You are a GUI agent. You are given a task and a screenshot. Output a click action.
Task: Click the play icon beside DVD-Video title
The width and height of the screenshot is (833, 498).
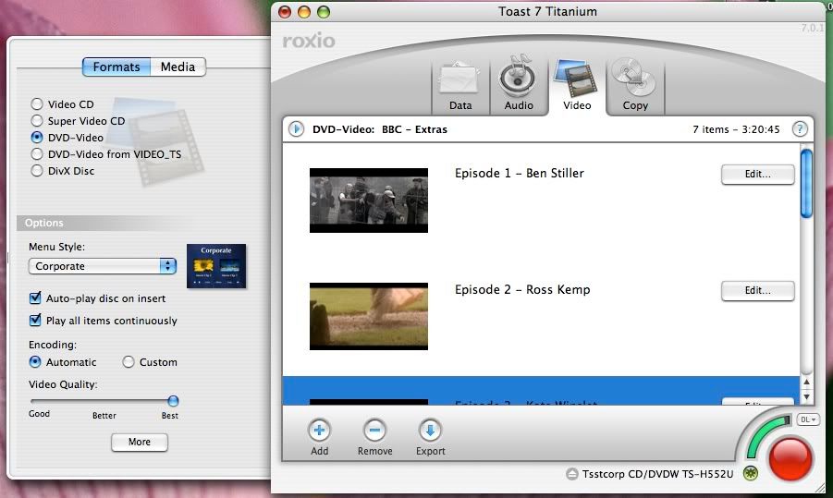(297, 129)
